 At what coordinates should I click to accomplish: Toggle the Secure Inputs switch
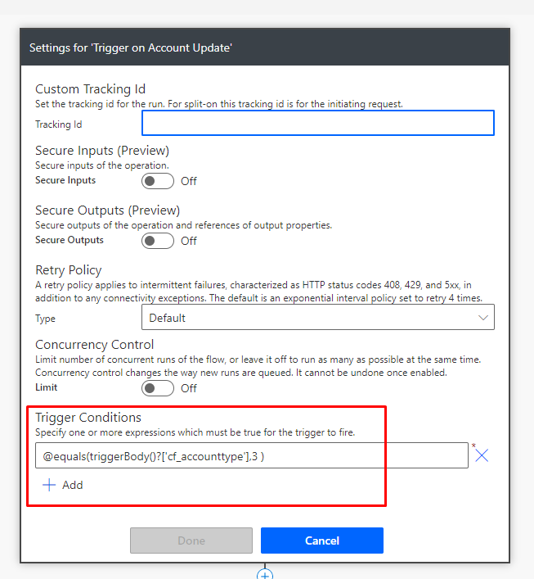point(158,181)
